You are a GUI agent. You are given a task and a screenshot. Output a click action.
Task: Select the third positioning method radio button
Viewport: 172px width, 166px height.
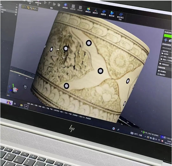pyautogui.click(x=161, y=59)
